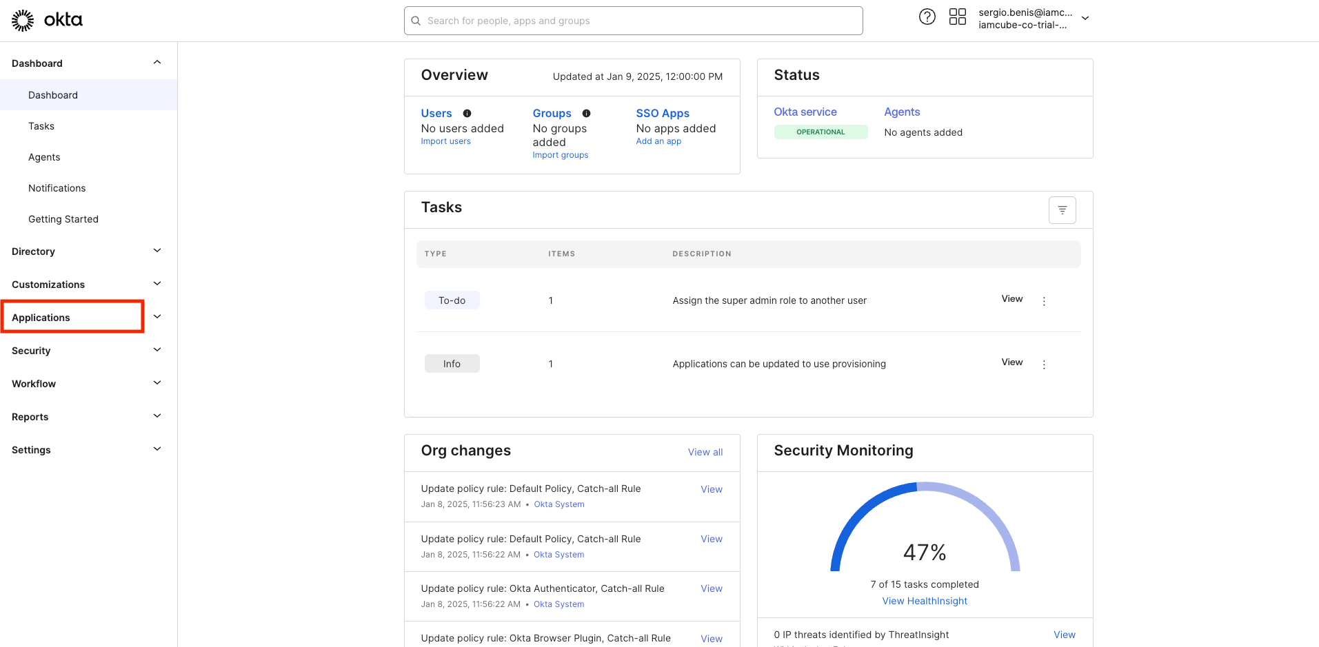The image size is (1319, 647).
Task: Click the TYPE column header
Action: 435,254
